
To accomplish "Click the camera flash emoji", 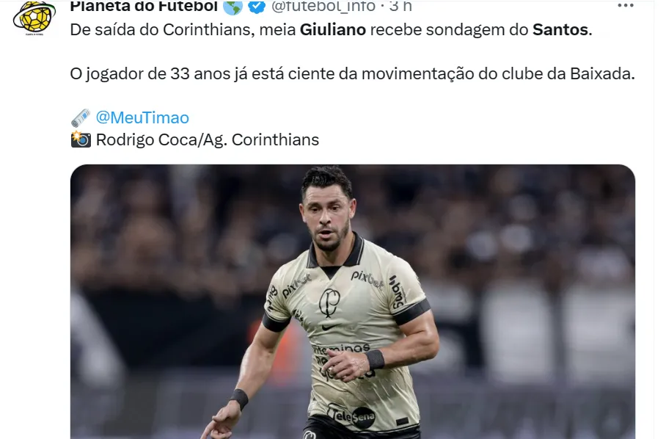I will [x=81, y=139].
